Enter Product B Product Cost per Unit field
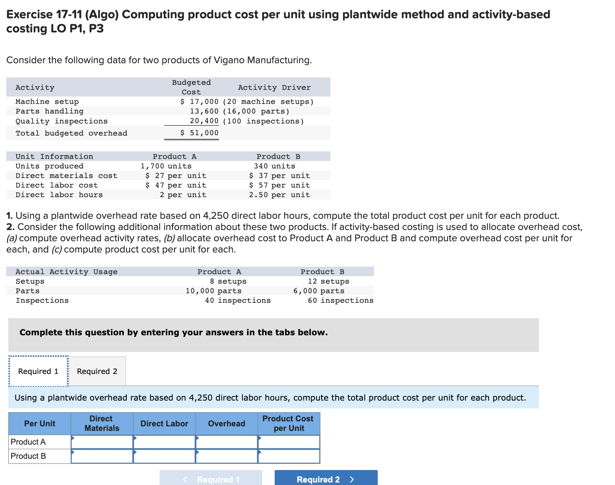The image size is (615, 485). [x=289, y=456]
